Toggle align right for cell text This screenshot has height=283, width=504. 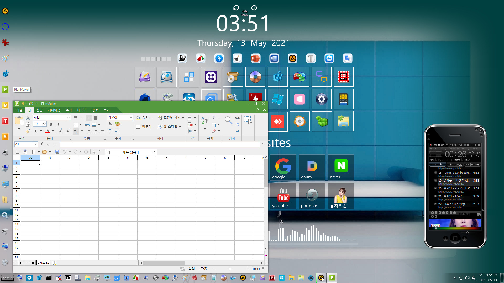coord(96,132)
